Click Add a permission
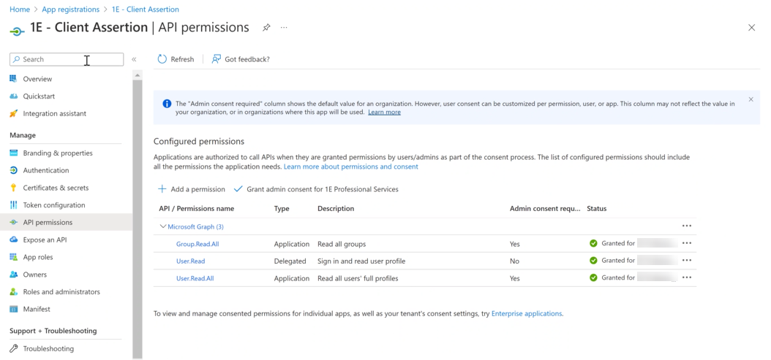This screenshot has height=360, width=771. click(x=192, y=189)
